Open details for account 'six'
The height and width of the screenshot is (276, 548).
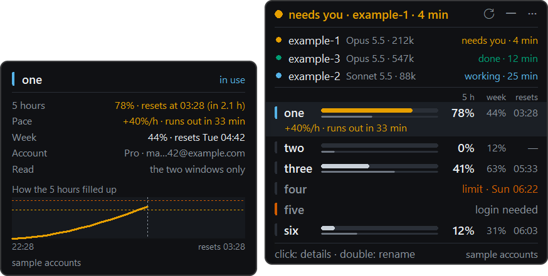[x=406, y=230]
